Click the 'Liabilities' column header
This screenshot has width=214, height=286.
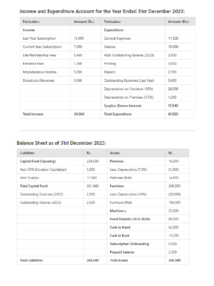[27, 153]
